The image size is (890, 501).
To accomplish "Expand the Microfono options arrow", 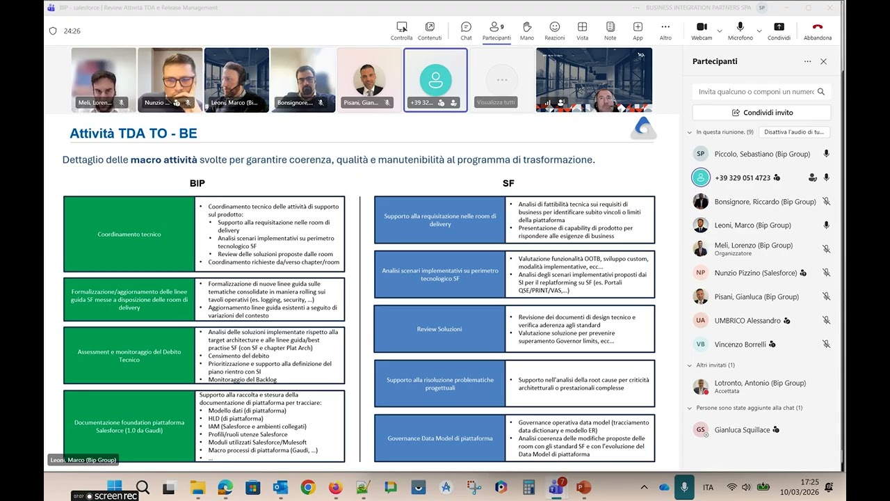I will point(759,31).
